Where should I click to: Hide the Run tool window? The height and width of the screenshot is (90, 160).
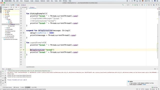point(157,69)
